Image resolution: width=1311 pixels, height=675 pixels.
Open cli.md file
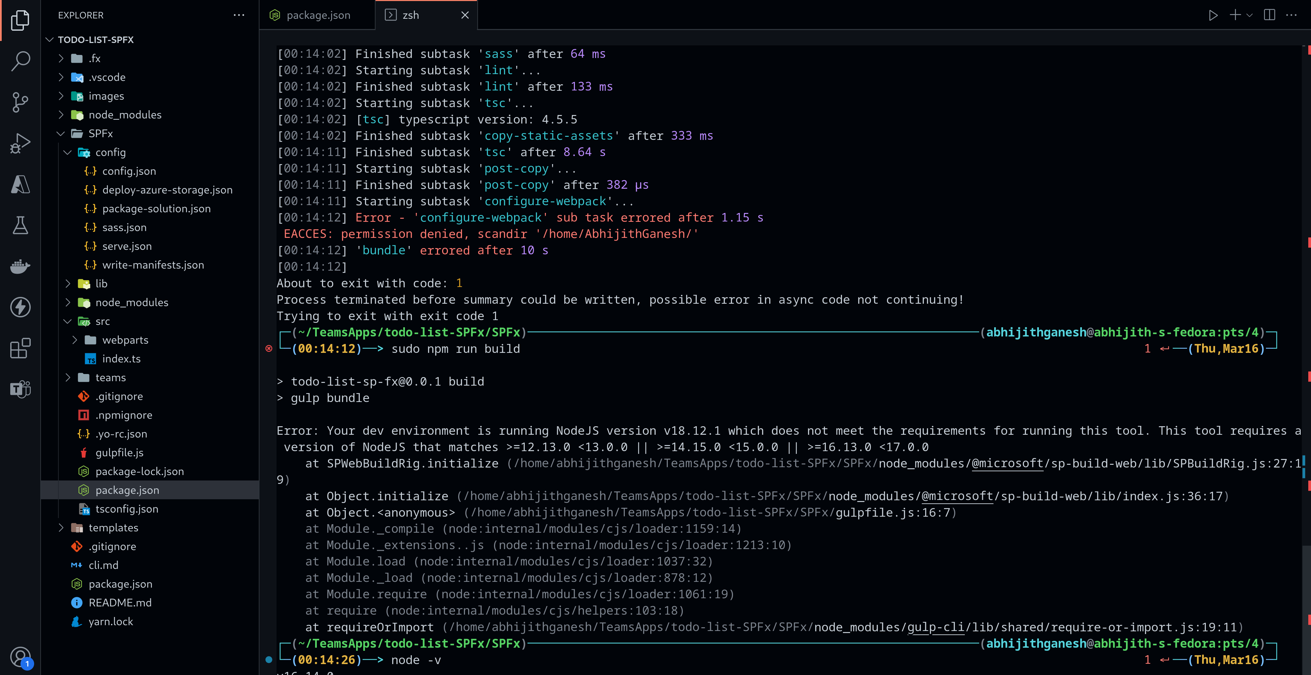pyautogui.click(x=103, y=566)
